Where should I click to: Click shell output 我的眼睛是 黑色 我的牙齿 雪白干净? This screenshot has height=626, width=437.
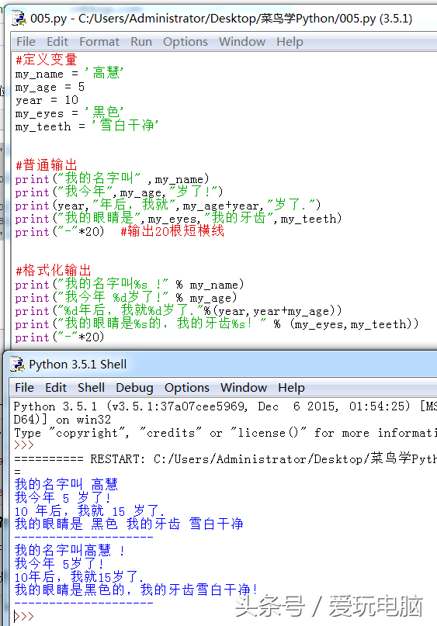tap(129, 524)
